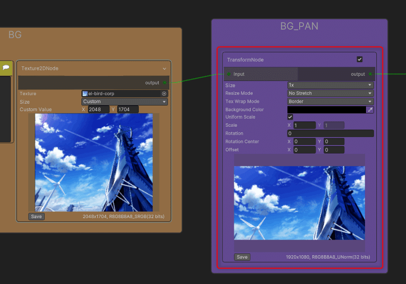Click the Custom Value label

click(35, 109)
